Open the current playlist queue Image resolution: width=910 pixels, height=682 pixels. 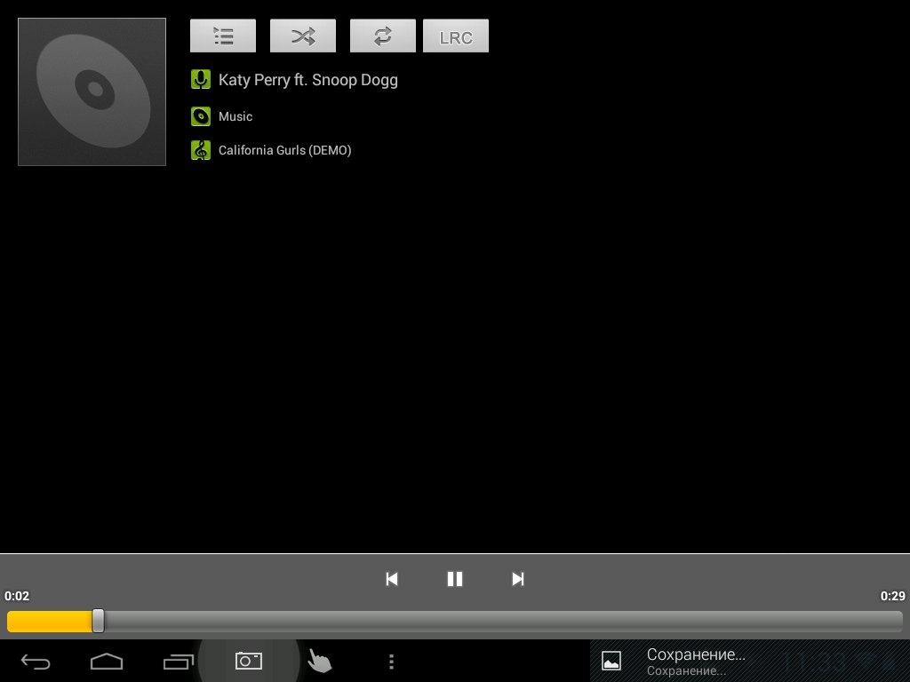[223, 36]
